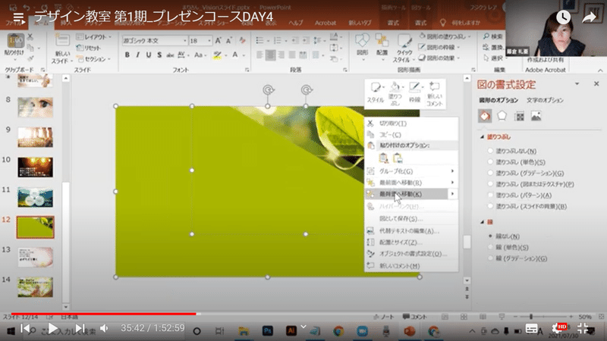The height and width of the screenshot is (341, 607).
Task: Select slide 14 thumbnail in the slide panel
Action: (35, 287)
